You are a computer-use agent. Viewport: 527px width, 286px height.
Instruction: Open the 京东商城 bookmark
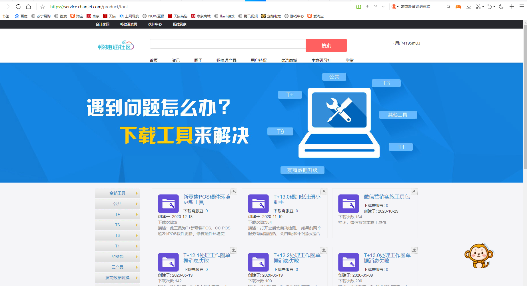[201, 16]
